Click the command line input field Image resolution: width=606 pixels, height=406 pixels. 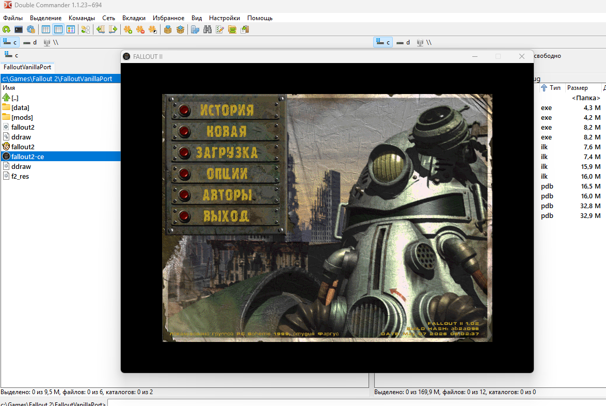tap(356, 403)
